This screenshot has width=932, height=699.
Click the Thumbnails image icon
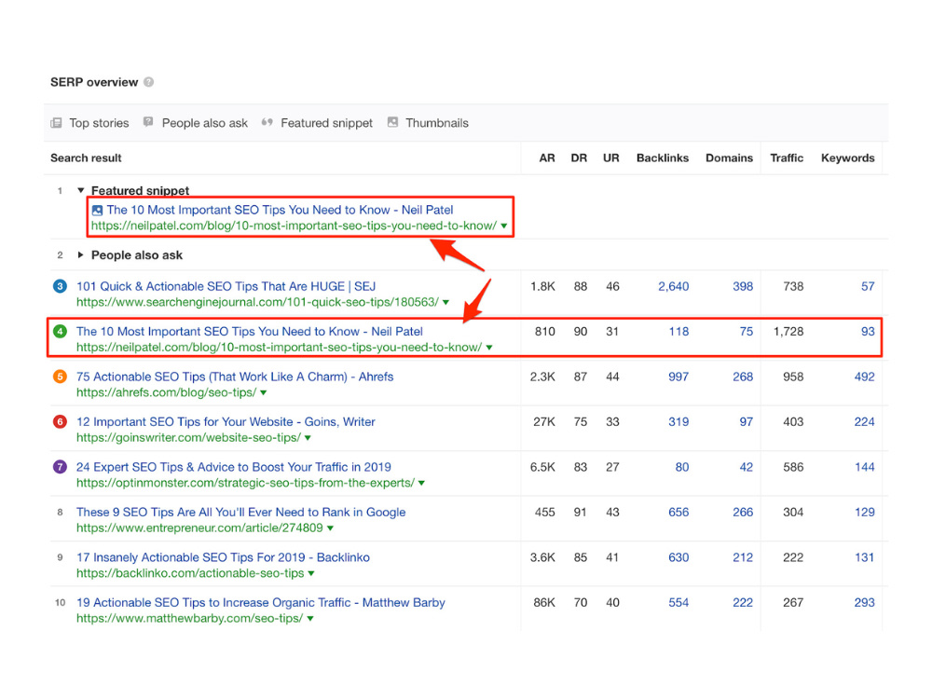392,122
